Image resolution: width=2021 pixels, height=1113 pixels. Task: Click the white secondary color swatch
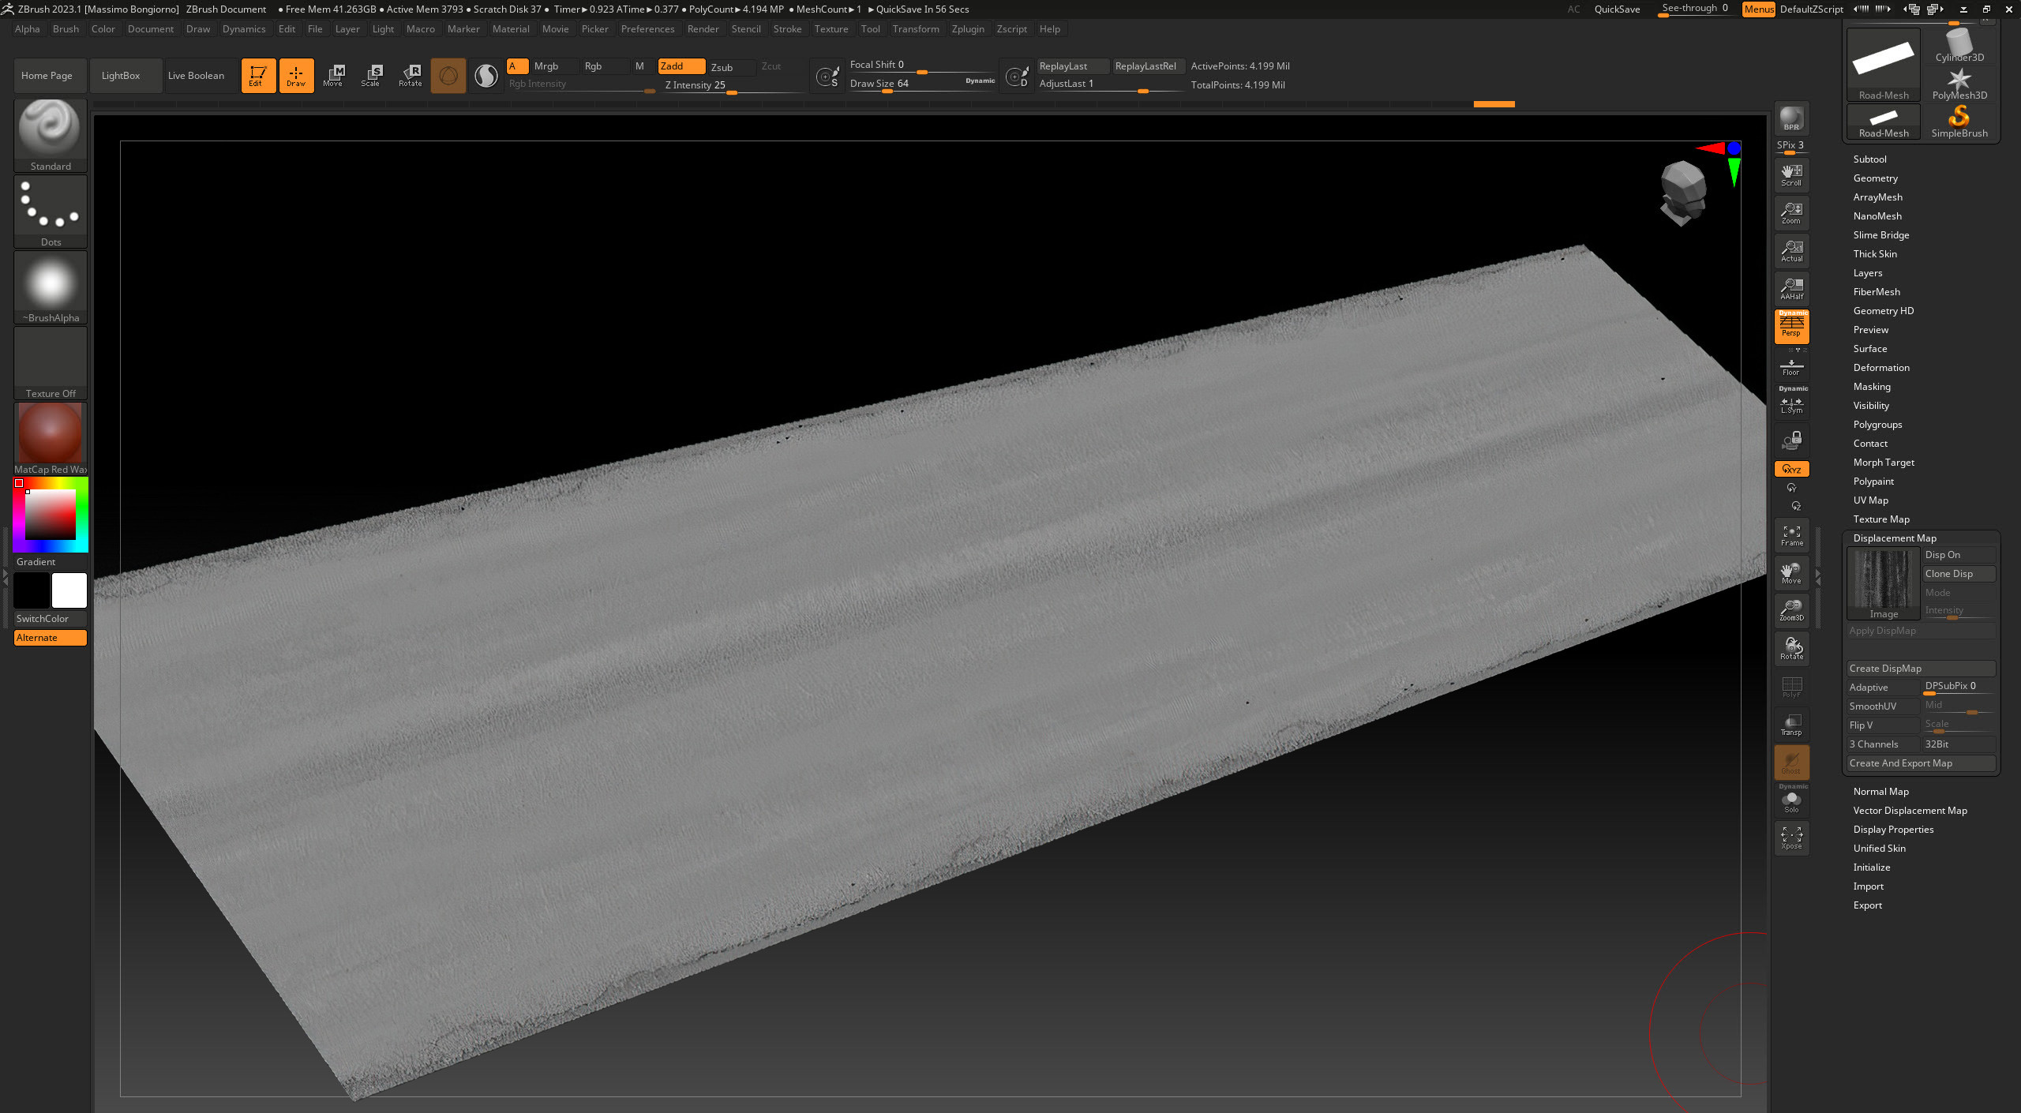click(x=69, y=590)
